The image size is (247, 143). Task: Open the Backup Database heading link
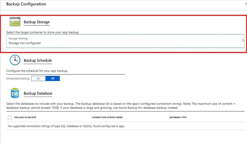[x=38, y=93]
